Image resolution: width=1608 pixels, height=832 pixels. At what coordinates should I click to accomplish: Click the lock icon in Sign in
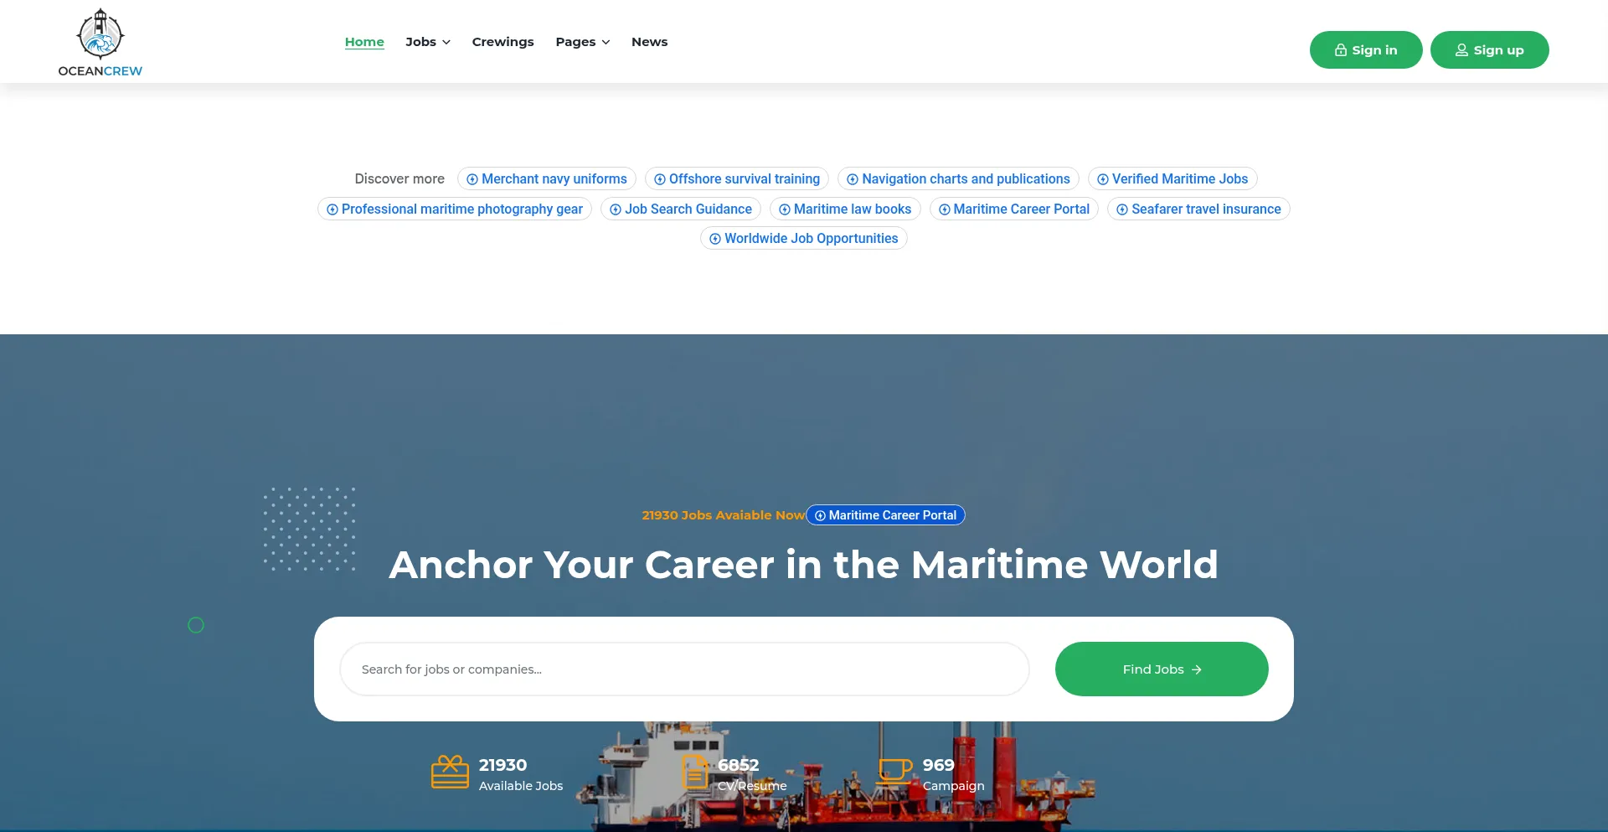(x=1341, y=50)
